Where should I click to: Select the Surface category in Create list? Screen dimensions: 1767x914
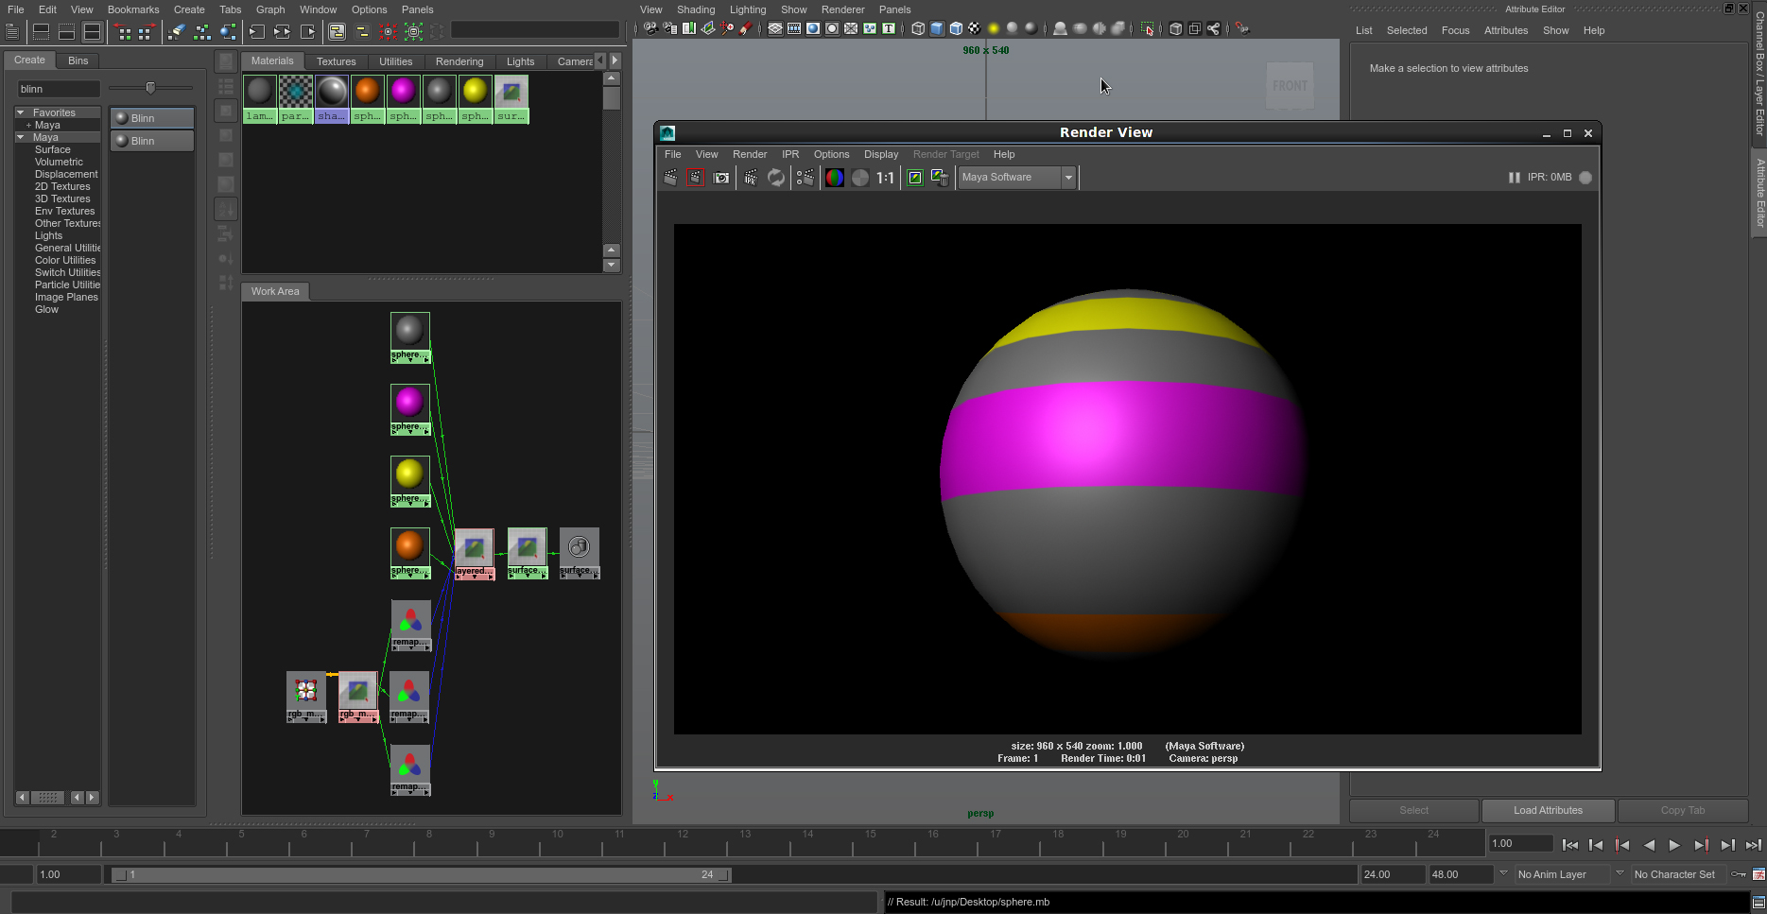coord(53,149)
